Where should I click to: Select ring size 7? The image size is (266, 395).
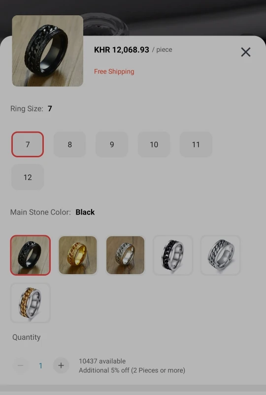[x=28, y=144]
